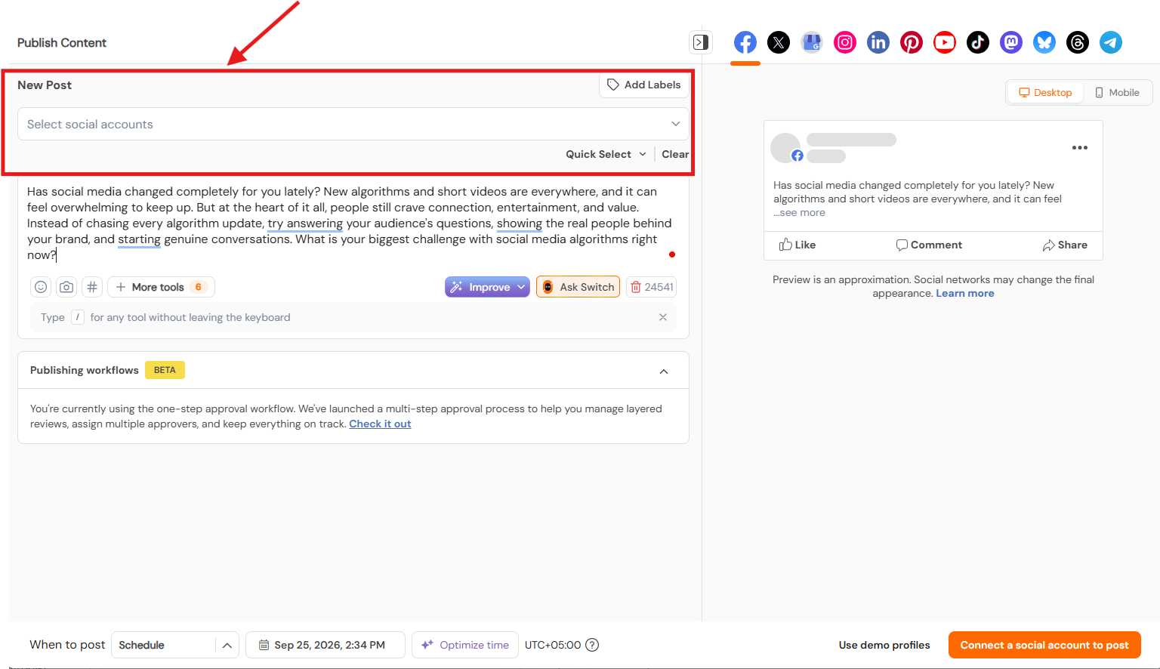Show the Instagram preview
The image size is (1160, 669).
pos(845,42)
